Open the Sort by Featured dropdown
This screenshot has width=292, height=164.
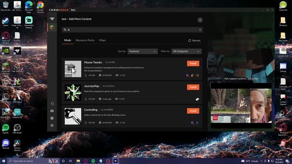pyautogui.click(x=143, y=51)
